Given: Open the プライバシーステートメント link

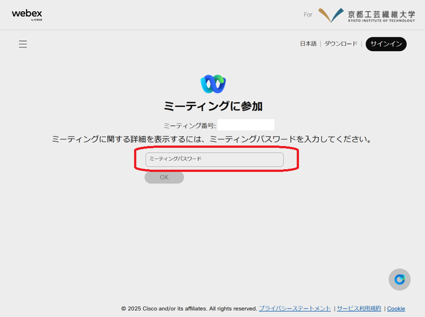Looking at the screenshot, I should point(295,309).
